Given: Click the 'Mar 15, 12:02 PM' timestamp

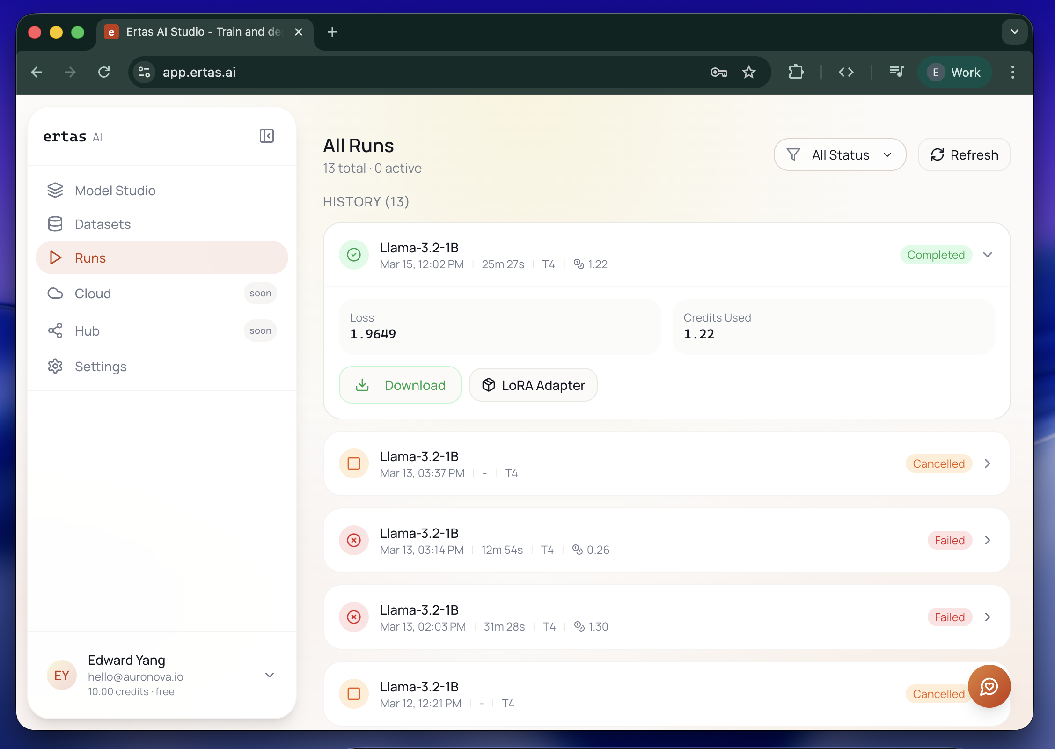Looking at the screenshot, I should click(x=422, y=264).
